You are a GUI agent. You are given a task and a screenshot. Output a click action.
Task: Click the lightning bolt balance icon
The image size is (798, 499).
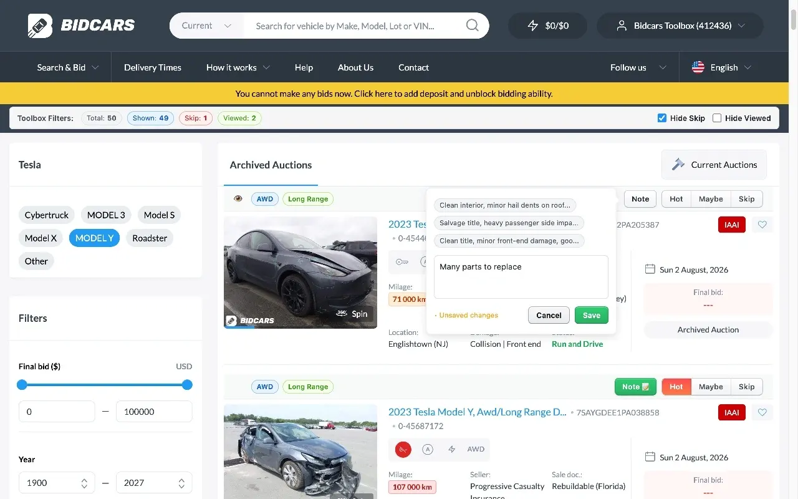533,26
